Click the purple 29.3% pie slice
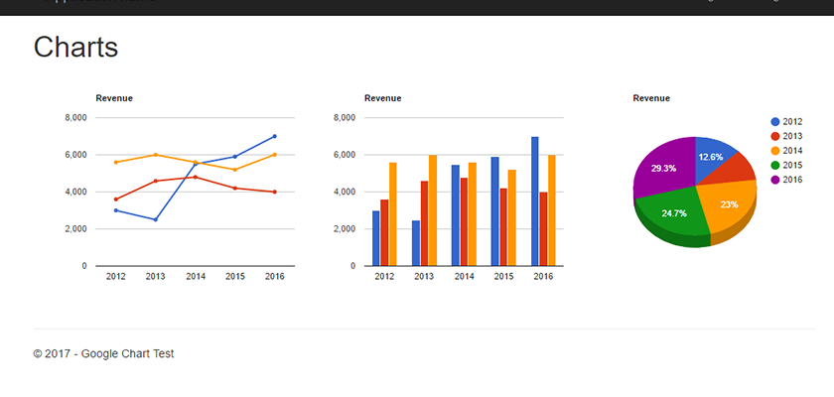Viewport: 834px width, 397px height. click(661, 167)
